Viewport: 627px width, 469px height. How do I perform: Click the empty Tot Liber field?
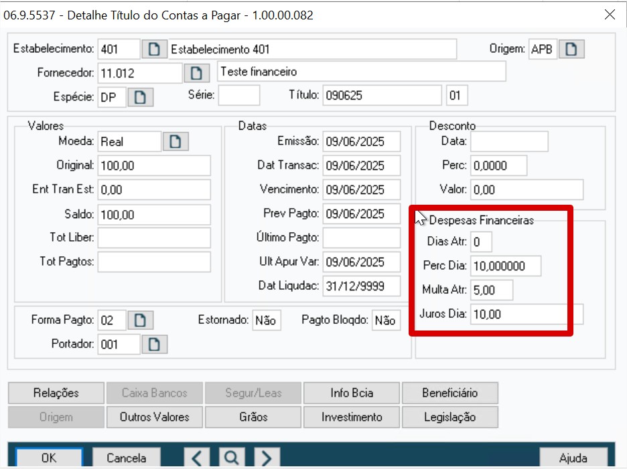154,238
